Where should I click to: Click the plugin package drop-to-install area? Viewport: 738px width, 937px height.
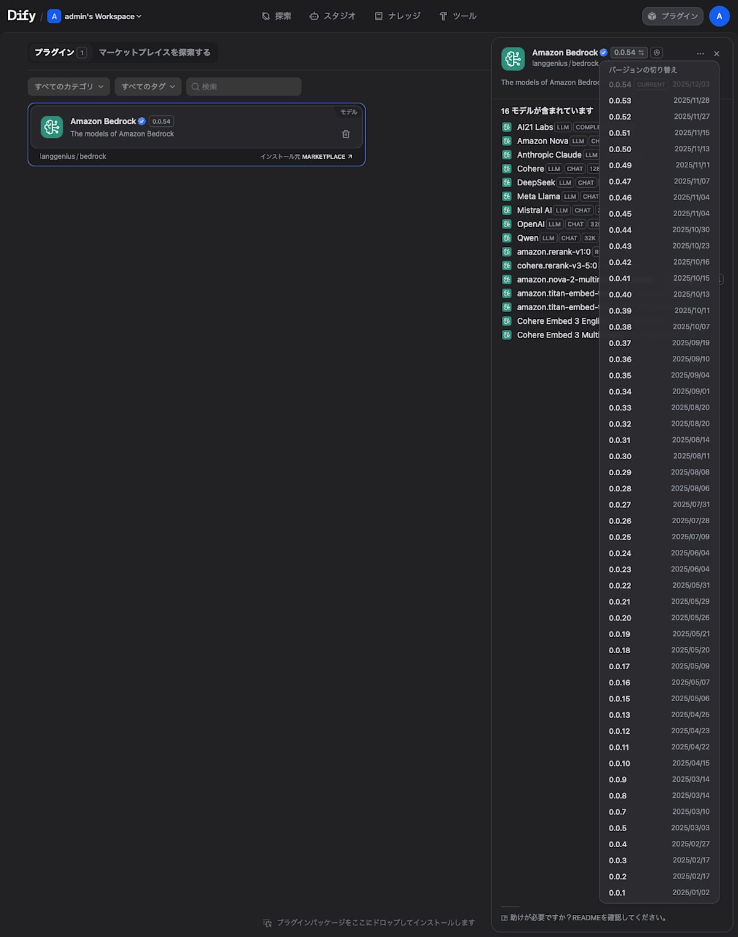pyautogui.click(x=369, y=922)
